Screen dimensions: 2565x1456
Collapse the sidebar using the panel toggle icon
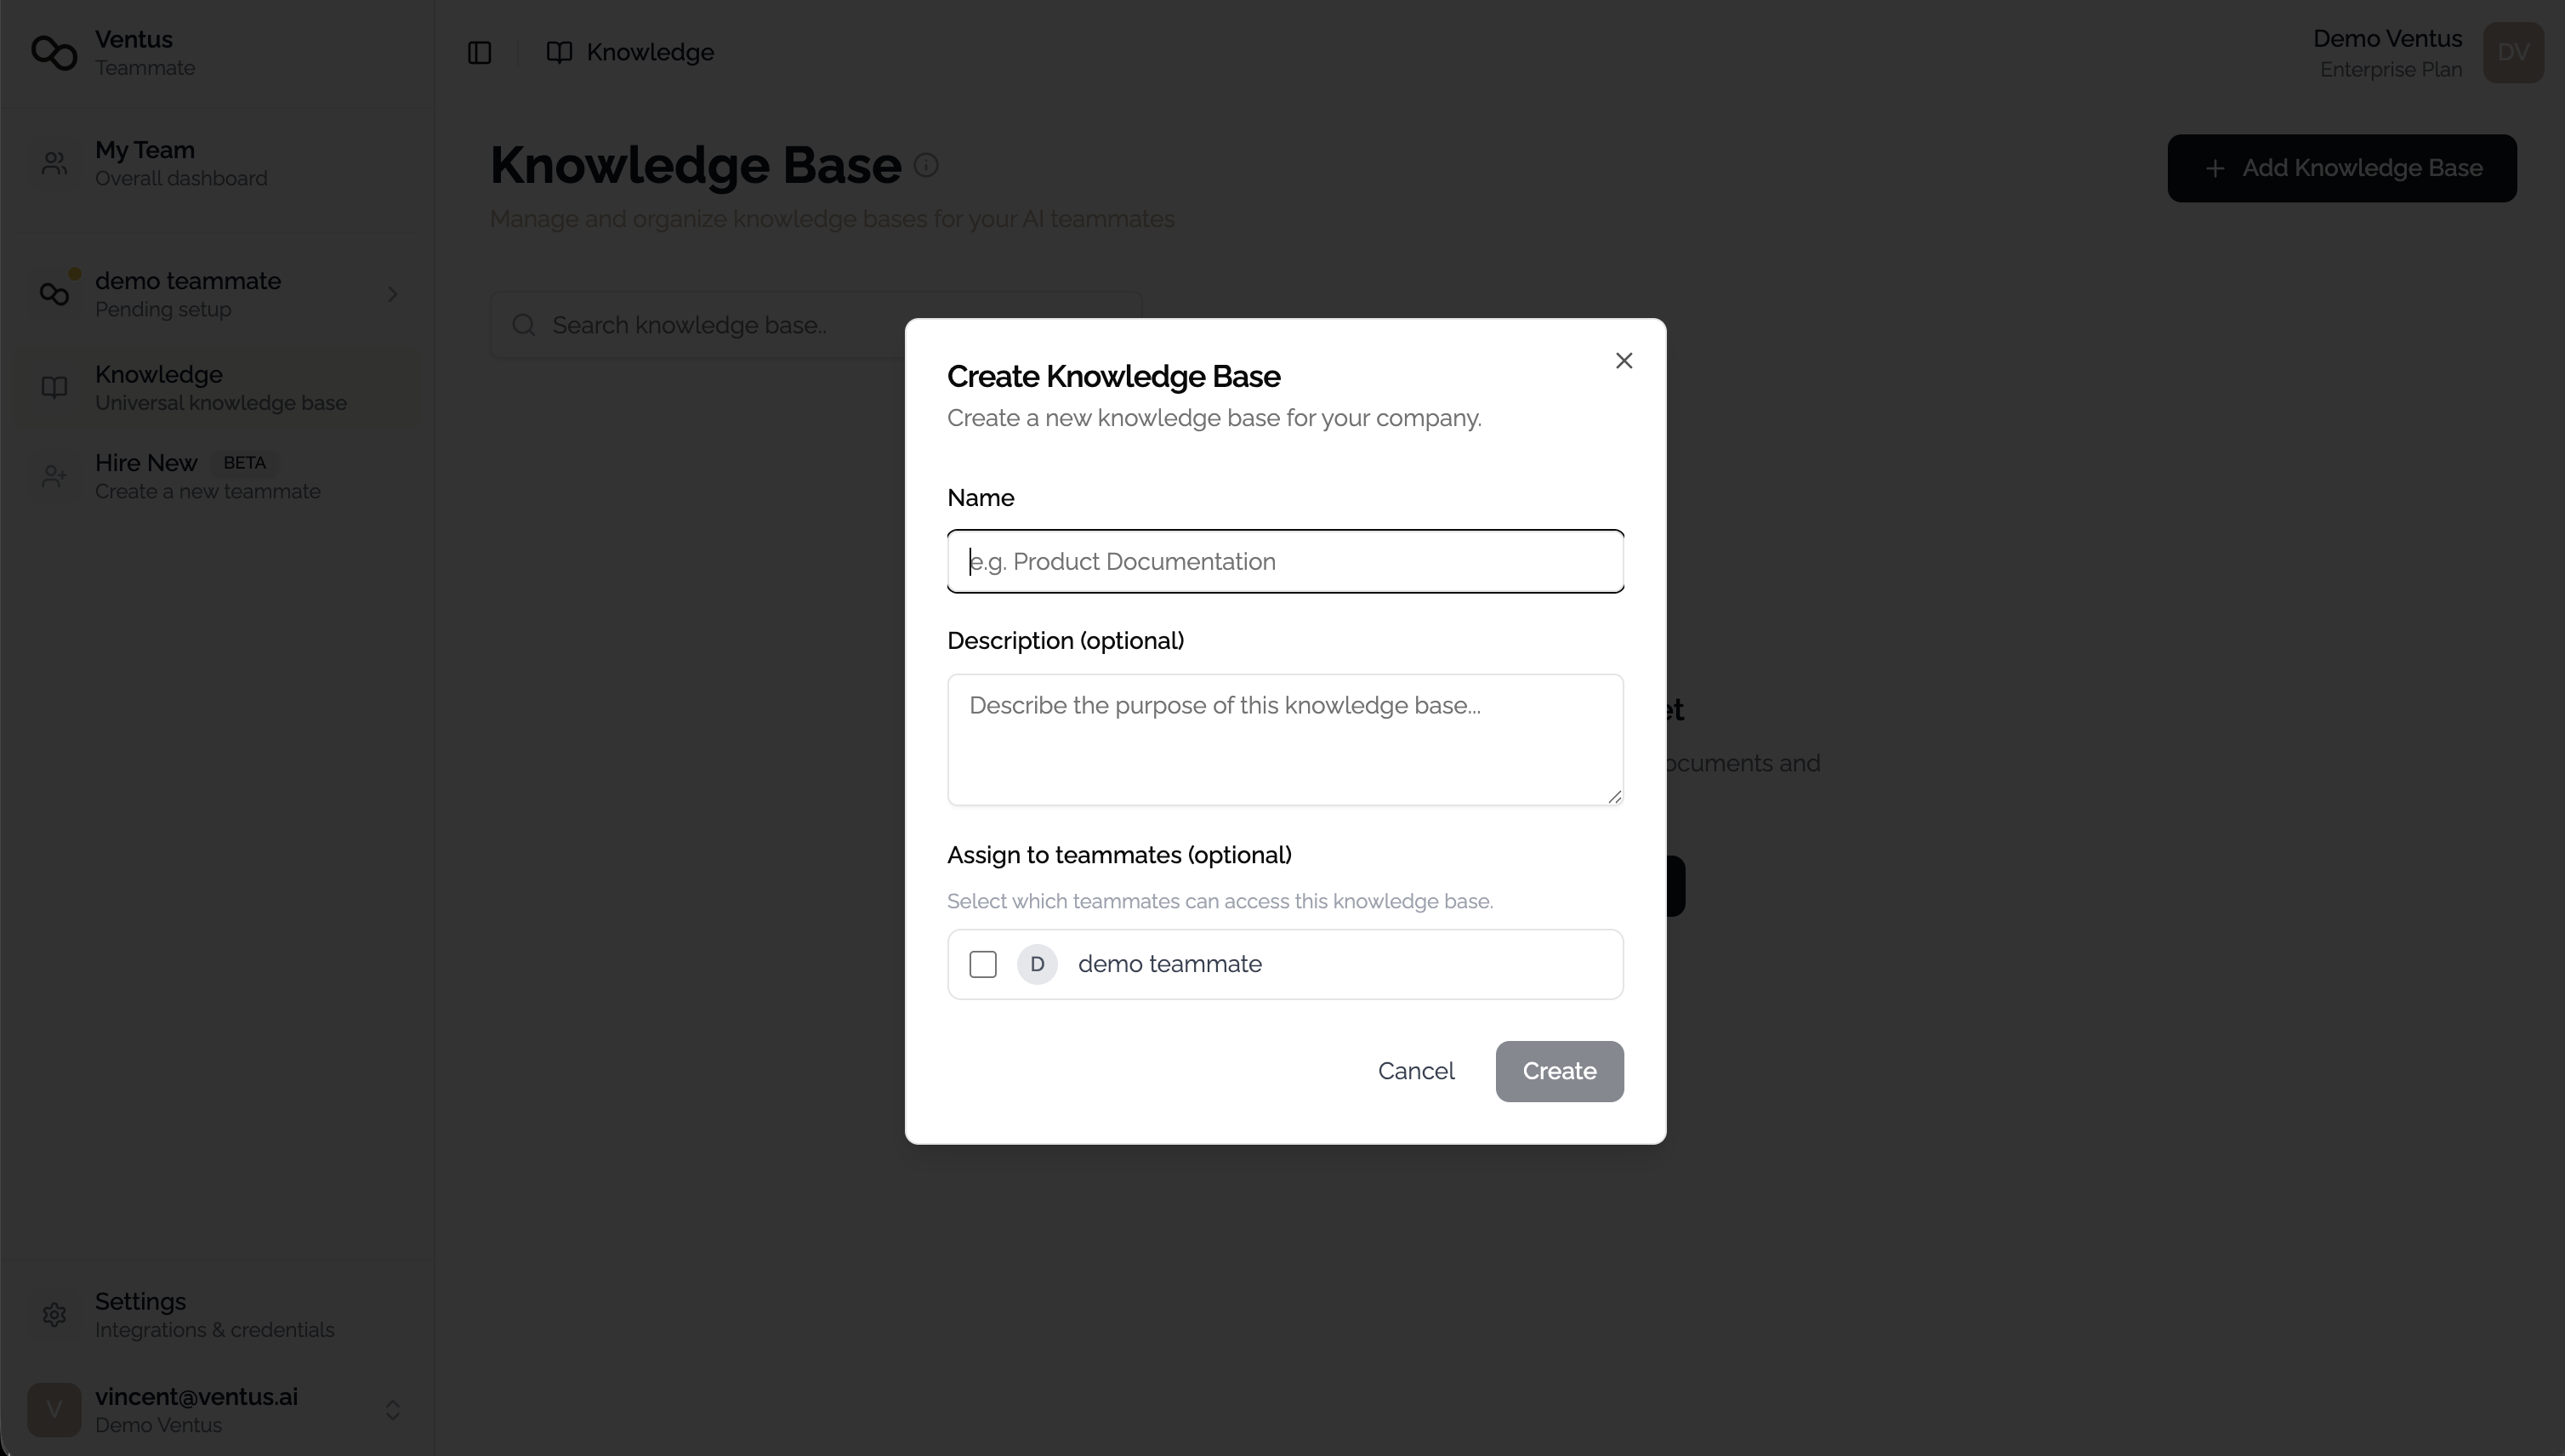tap(479, 52)
